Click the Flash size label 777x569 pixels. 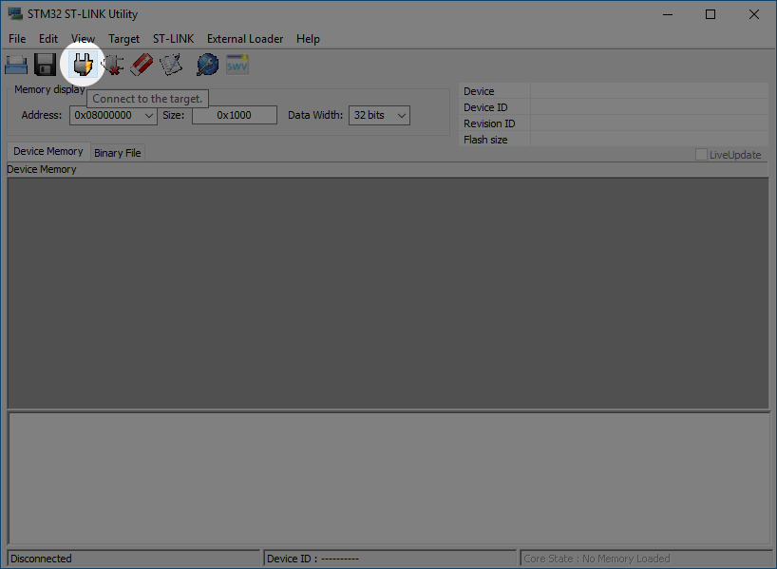pos(485,140)
